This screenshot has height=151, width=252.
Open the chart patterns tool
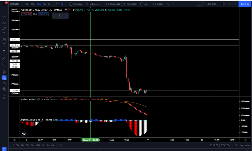click(4, 39)
